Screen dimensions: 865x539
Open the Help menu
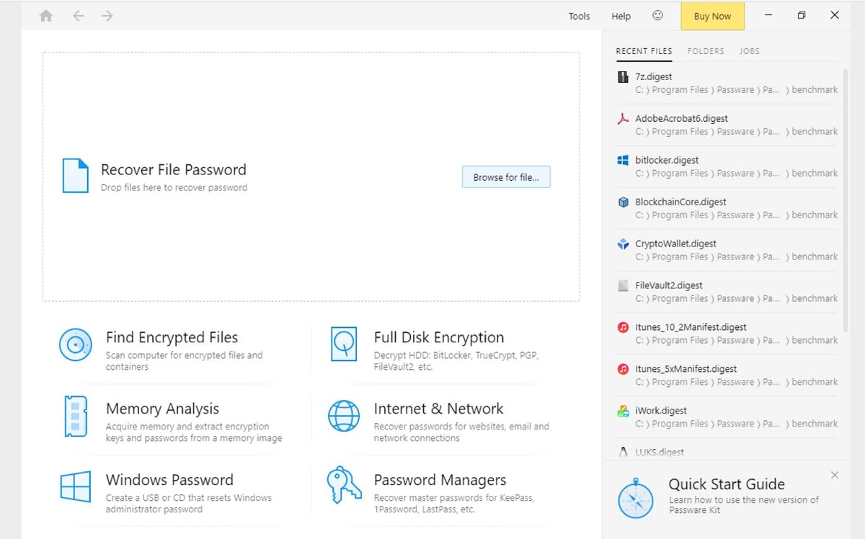tap(621, 16)
